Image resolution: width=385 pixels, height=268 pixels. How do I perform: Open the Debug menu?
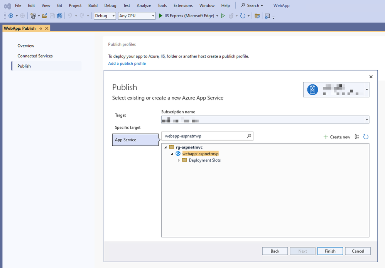click(110, 5)
